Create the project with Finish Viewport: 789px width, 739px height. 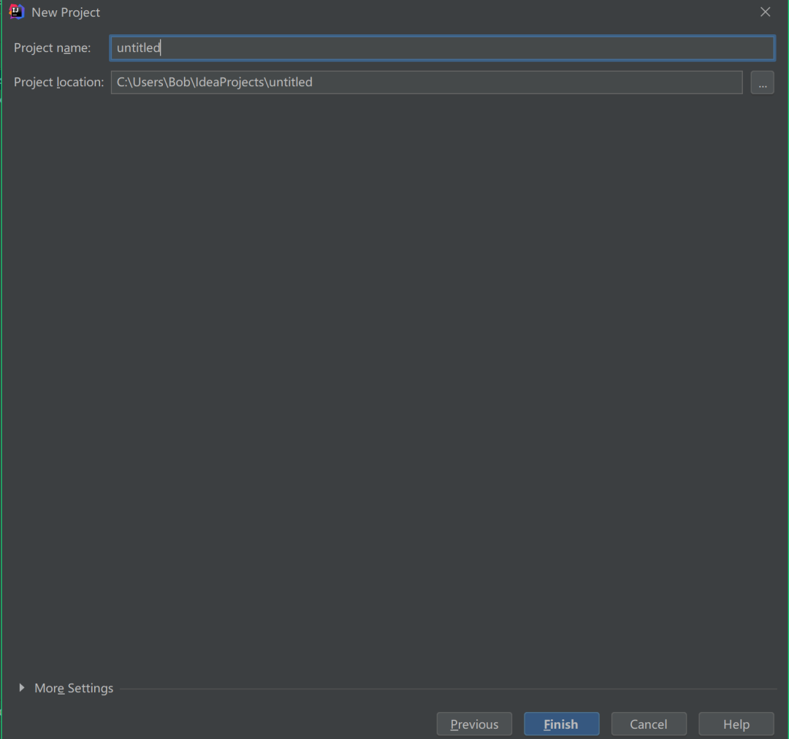[562, 724]
